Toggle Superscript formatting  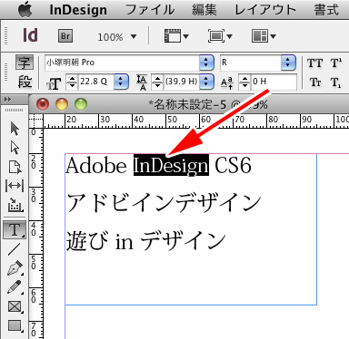(336, 63)
